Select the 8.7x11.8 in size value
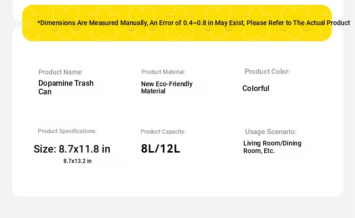 pyautogui.click(x=84, y=149)
